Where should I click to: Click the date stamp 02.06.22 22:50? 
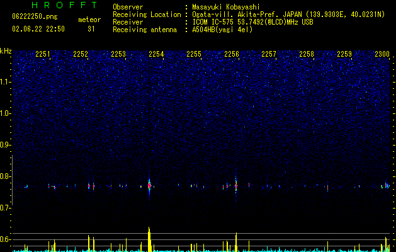click(x=38, y=29)
